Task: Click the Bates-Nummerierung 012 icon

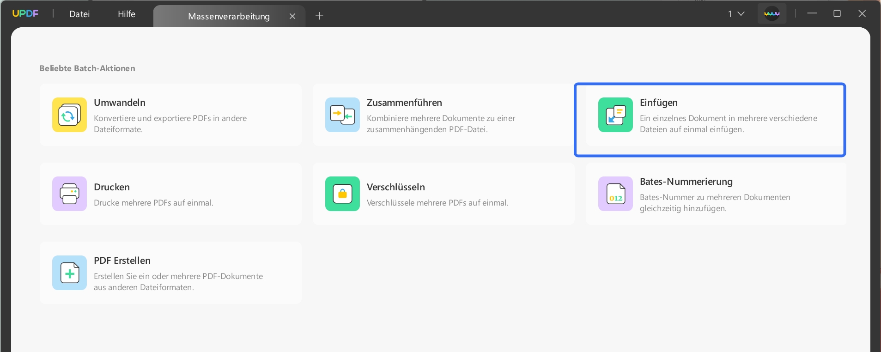Action: point(615,194)
